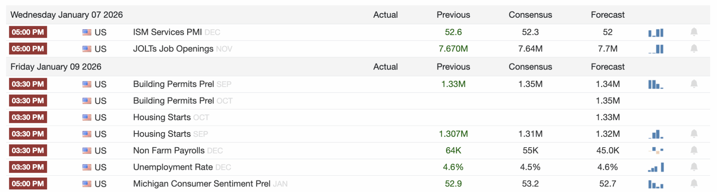Click the Michigan Consumer Sentiment Prel link

[x=201, y=184]
